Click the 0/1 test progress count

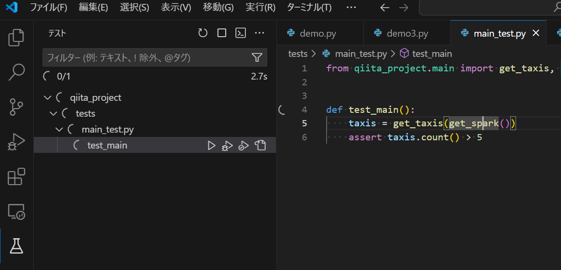(x=64, y=76)
